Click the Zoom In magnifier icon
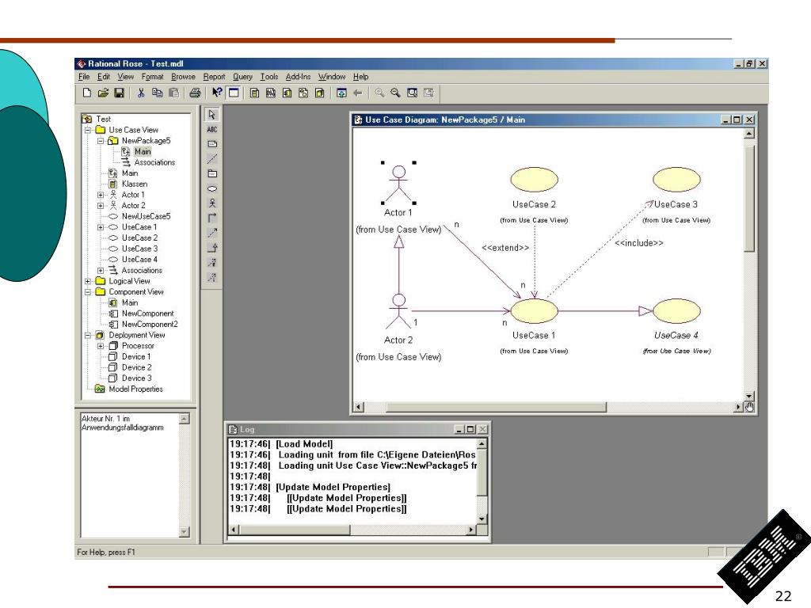Viewport: 811px width, 608px height. (379, 93)
